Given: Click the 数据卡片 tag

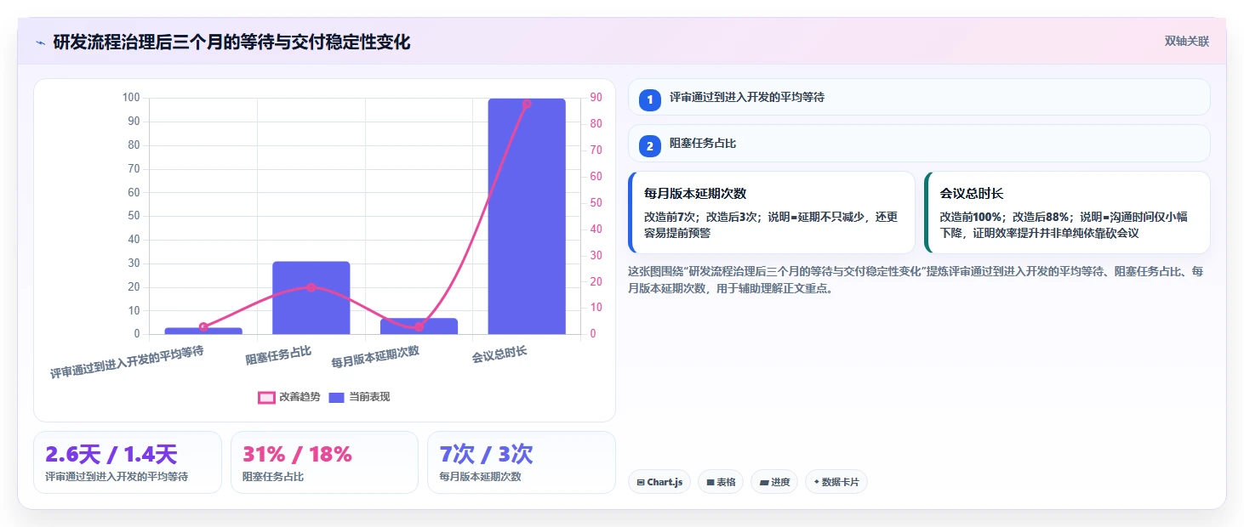Looking at the screenshot, I should pyautogui.click(x=836, y=482).
